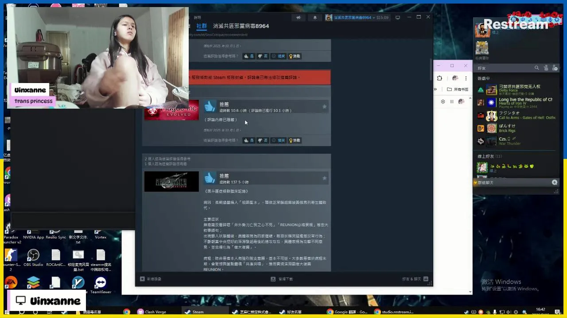Select the 好友名單 taskbar button

[x=291, y=312]
